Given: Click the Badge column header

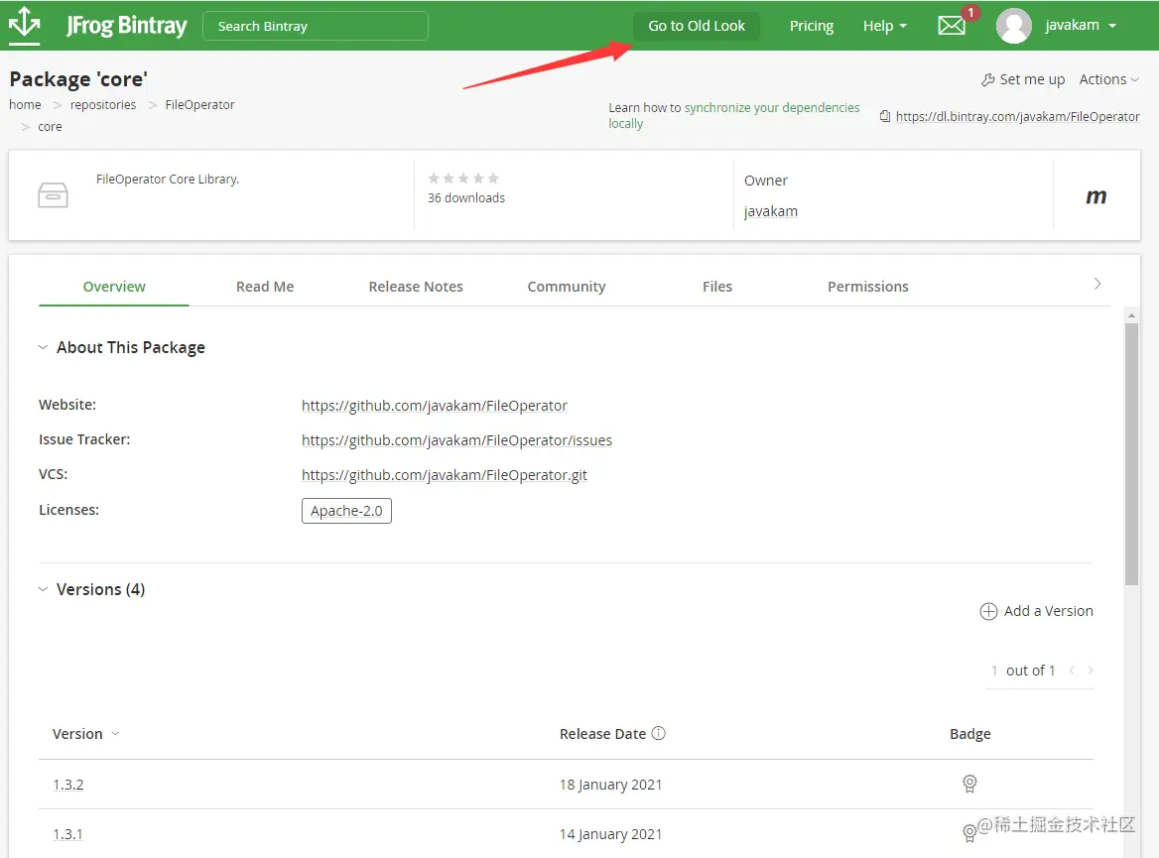Looking at the screenshot, I should [969, 734].
